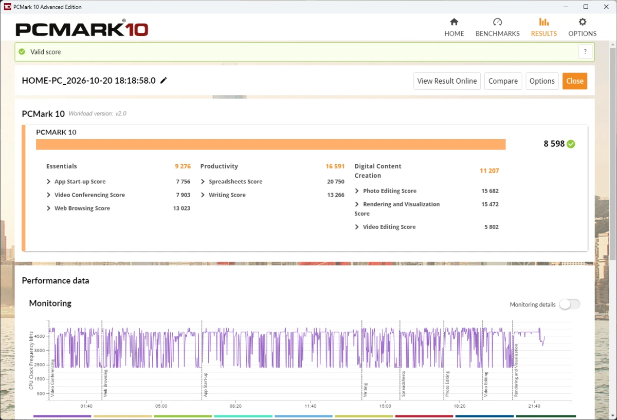Expand Rendering and Visualization Score
The height and width of the screenshot is (420, 617).
click(x=357, y=204)
